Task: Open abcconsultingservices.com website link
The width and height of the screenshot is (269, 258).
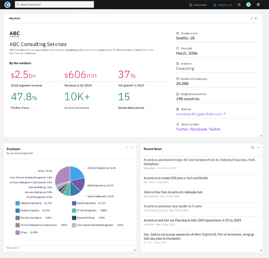Action: [x=200, y=114]
